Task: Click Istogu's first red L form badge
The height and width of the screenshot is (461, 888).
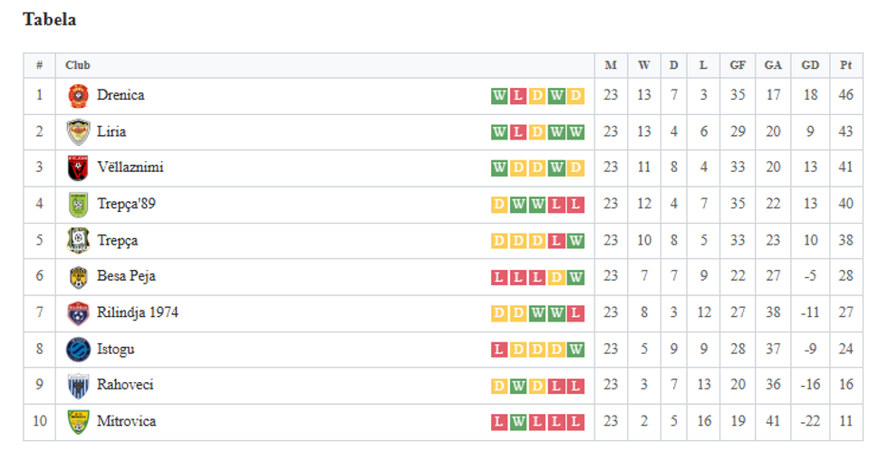Action: [499, 350]
